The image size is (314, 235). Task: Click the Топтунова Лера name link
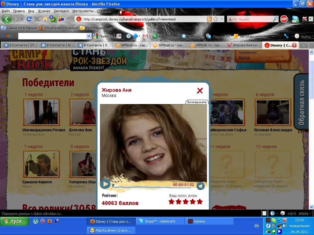coord(83,182)
